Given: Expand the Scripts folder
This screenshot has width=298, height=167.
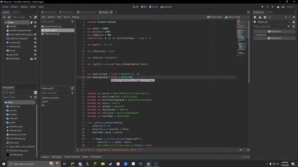Looking at the screenshot, I should pos(6,115).
